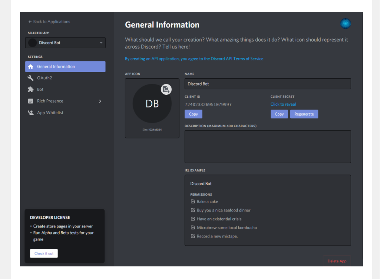Open the user avatar in top right
The width and height of the screenshot is (380, 279).
click(346, 24)
